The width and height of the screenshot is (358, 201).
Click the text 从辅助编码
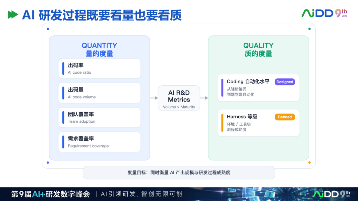(x=237, y=89)
